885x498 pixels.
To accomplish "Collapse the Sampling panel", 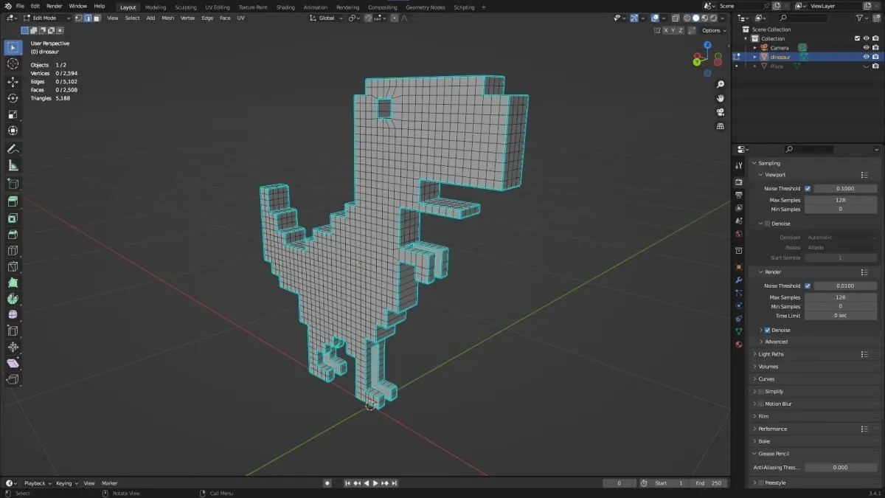I will coord(754,163).
